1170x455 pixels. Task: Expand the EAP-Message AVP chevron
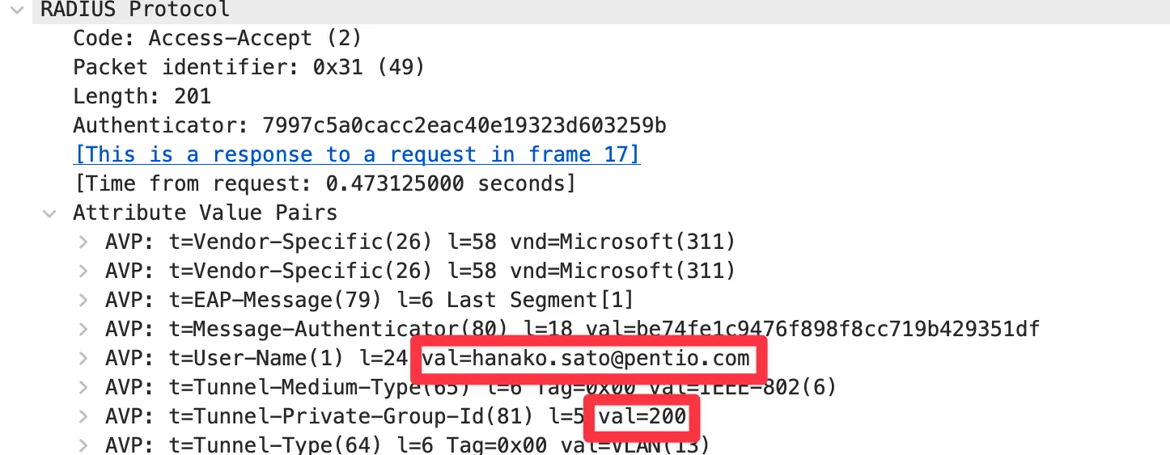tap(83, 300)
